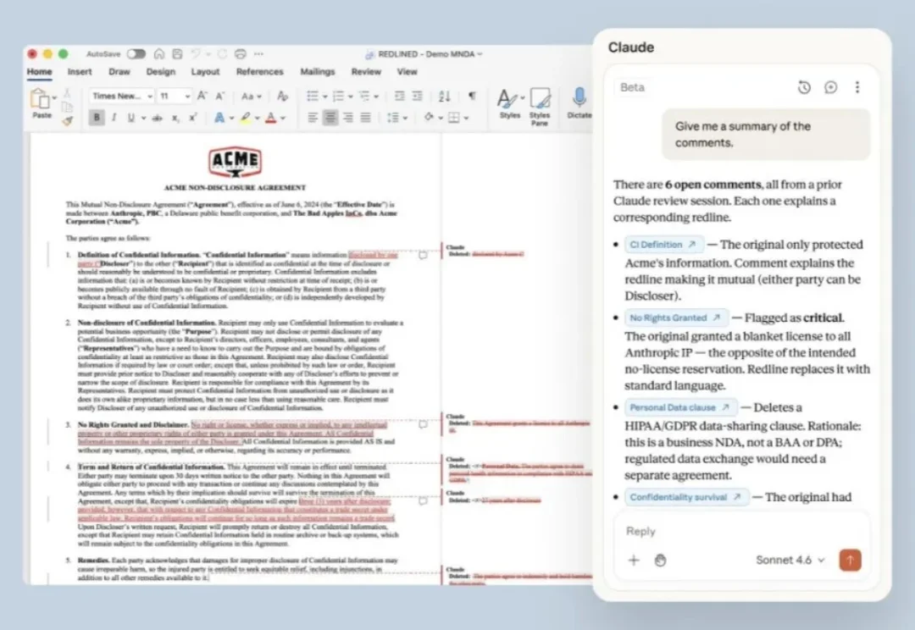This screenshot has height=630, width=915.
Task: Open the three-dot menu in the Claude panel
Action: click(857, 87)
